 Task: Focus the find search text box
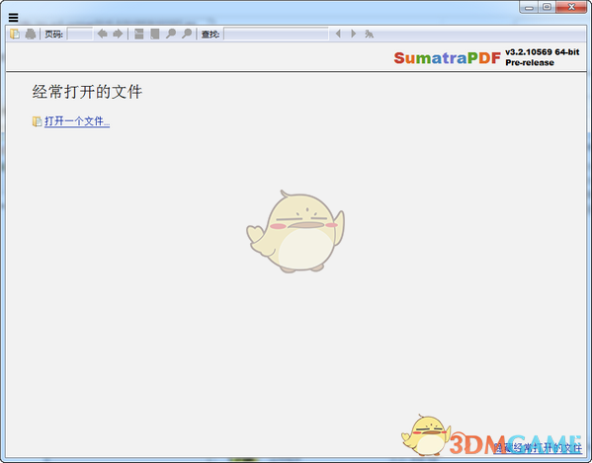click(276, 34)
